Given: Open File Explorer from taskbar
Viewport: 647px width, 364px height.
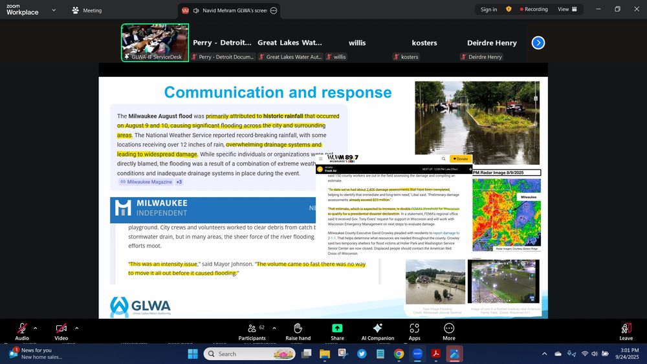Looking at the screenshot, I should (x=325, y=354).
